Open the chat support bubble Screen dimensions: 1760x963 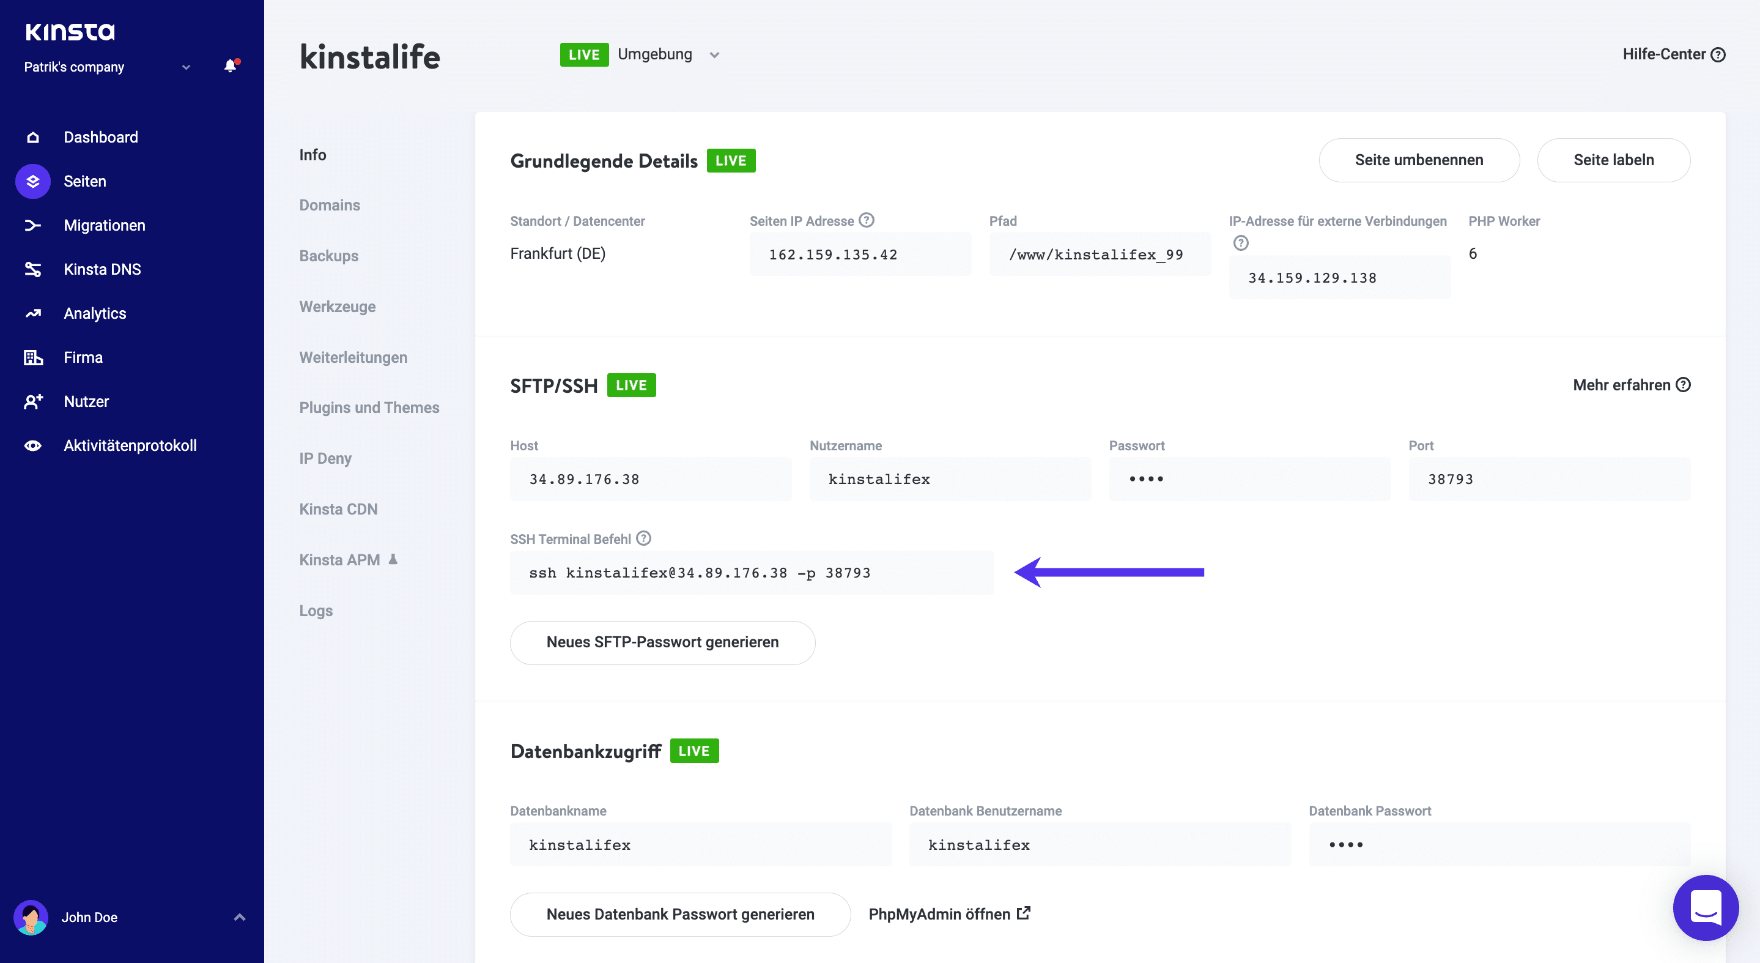[x=1706, y=908]
